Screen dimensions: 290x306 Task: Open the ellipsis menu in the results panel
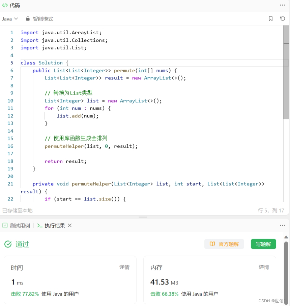[x=282, y=226]
